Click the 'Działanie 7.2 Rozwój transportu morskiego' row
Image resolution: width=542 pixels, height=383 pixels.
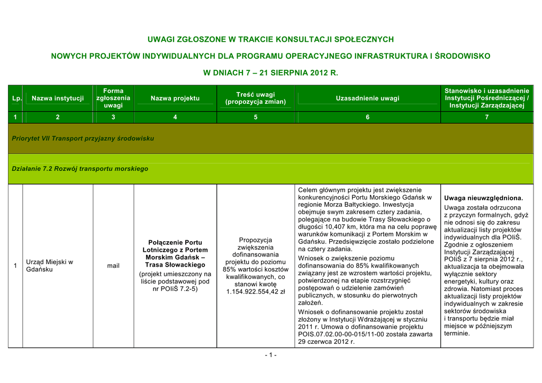80,169
